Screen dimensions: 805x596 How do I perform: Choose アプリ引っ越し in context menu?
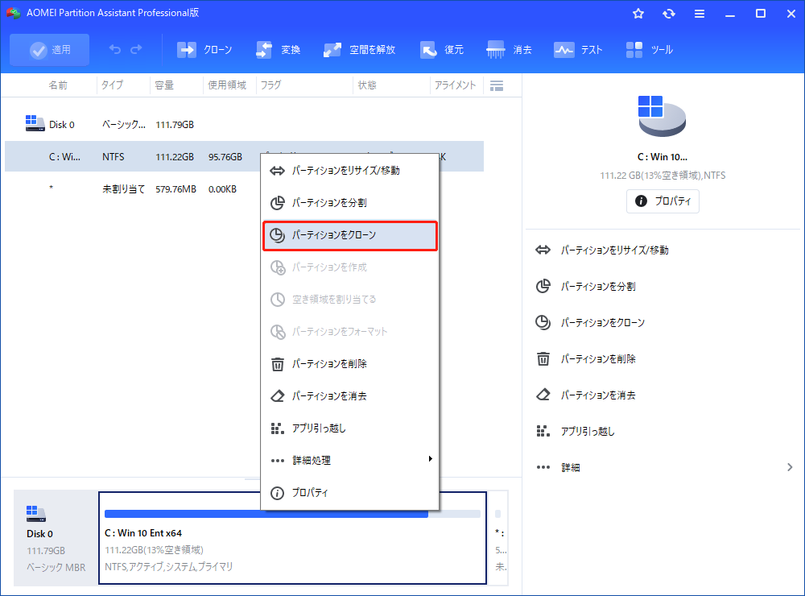coord(350,428)
